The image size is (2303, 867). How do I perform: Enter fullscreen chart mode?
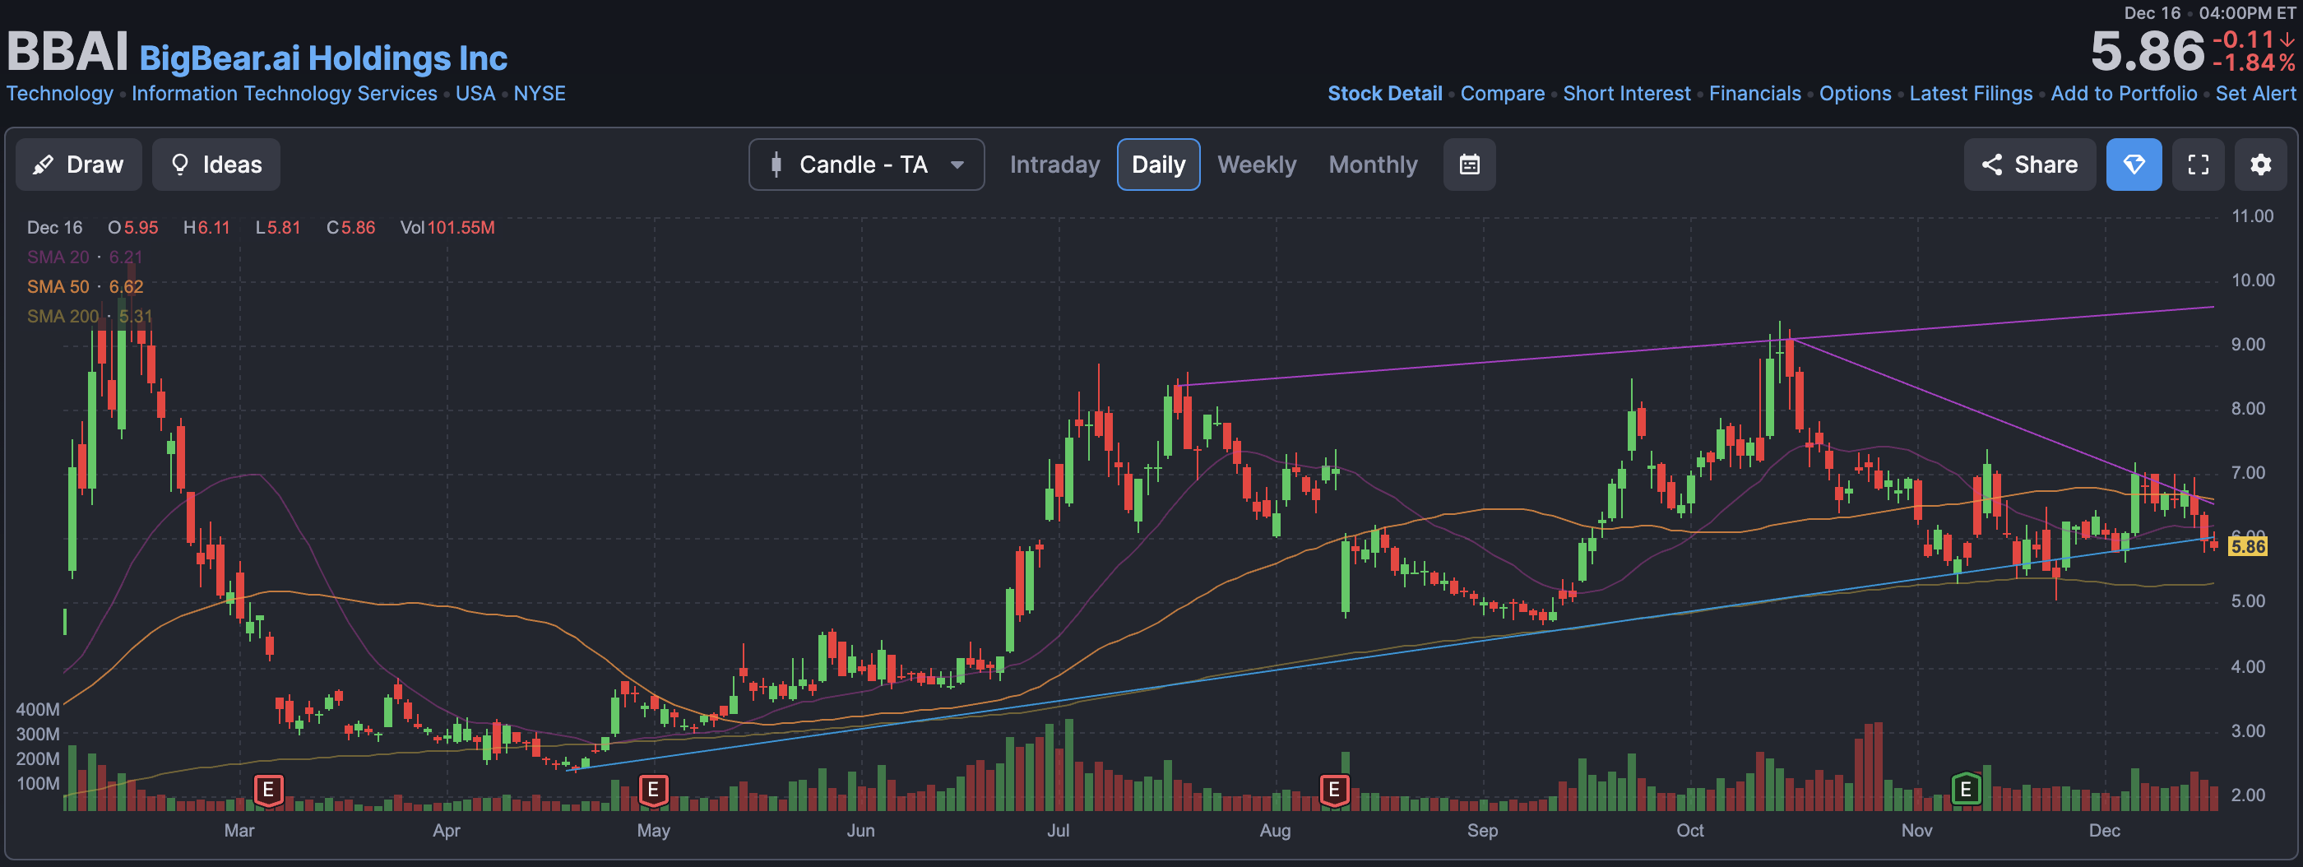[x=2198, y=165]
